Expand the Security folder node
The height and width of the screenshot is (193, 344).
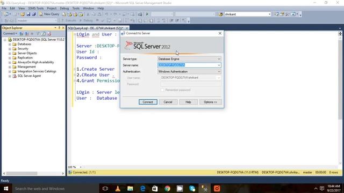(10, 49)
